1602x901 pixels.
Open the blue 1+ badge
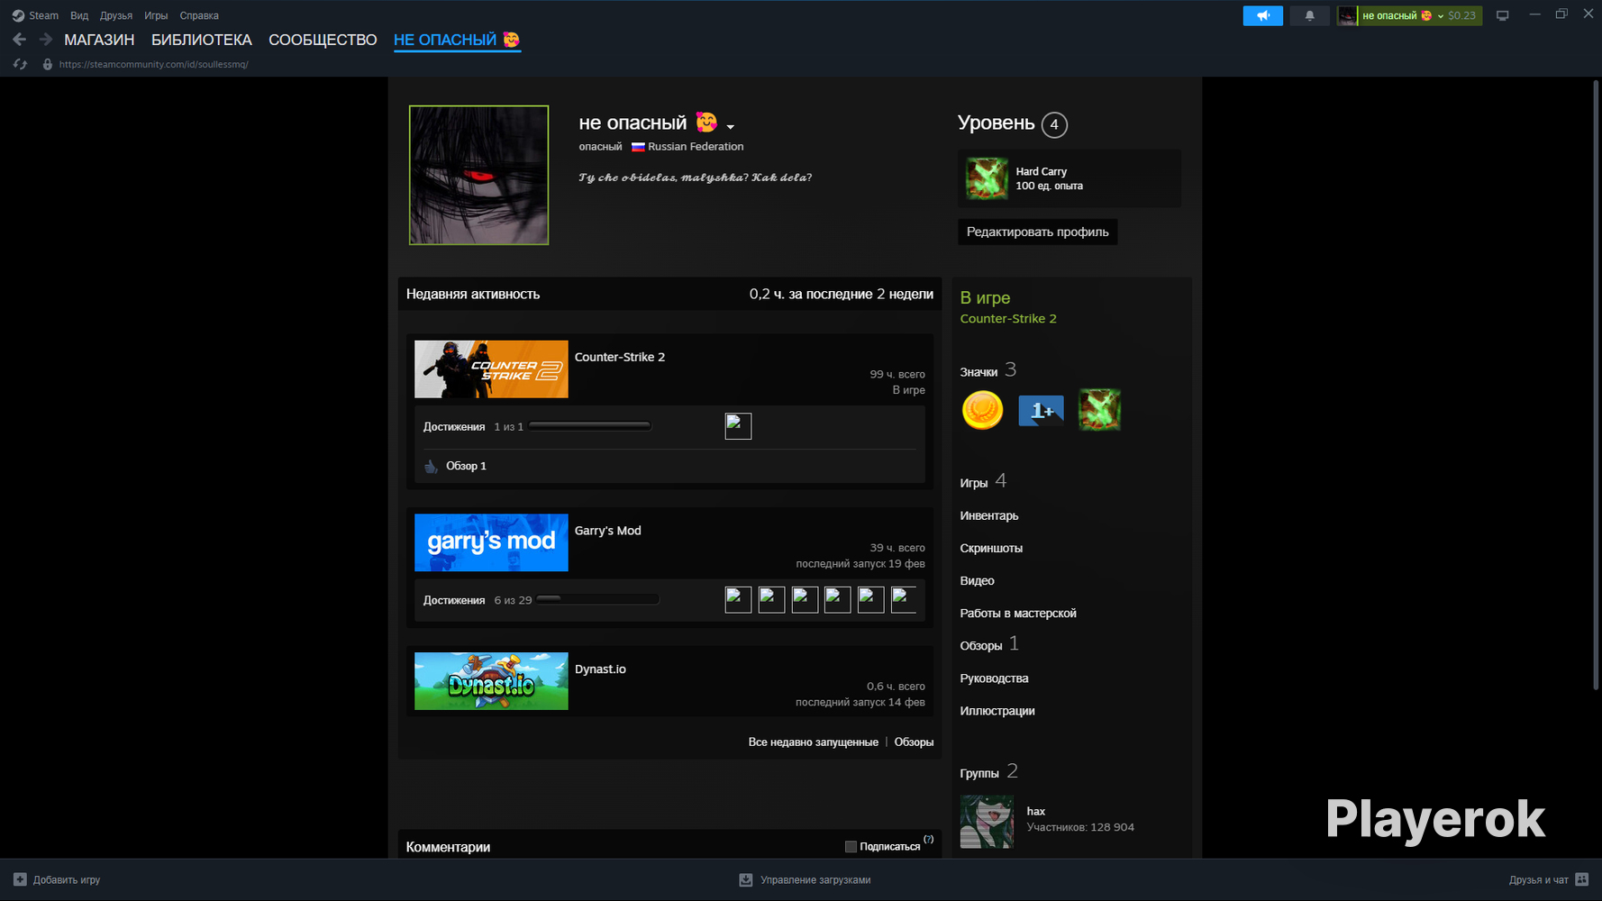click(1041, 411)
